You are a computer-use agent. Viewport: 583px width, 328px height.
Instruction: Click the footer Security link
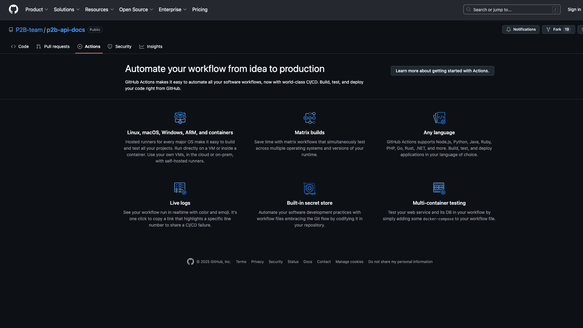[276, 262]
